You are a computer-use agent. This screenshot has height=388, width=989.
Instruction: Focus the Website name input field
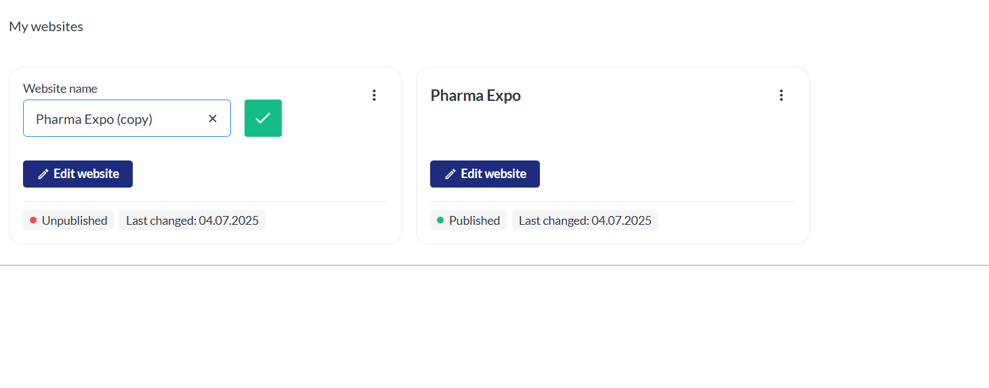pyautogui.click(x=115, y=118)
